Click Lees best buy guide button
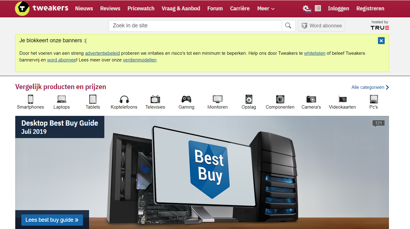Viewport: 410px width, 229px height. pos(52,220)
